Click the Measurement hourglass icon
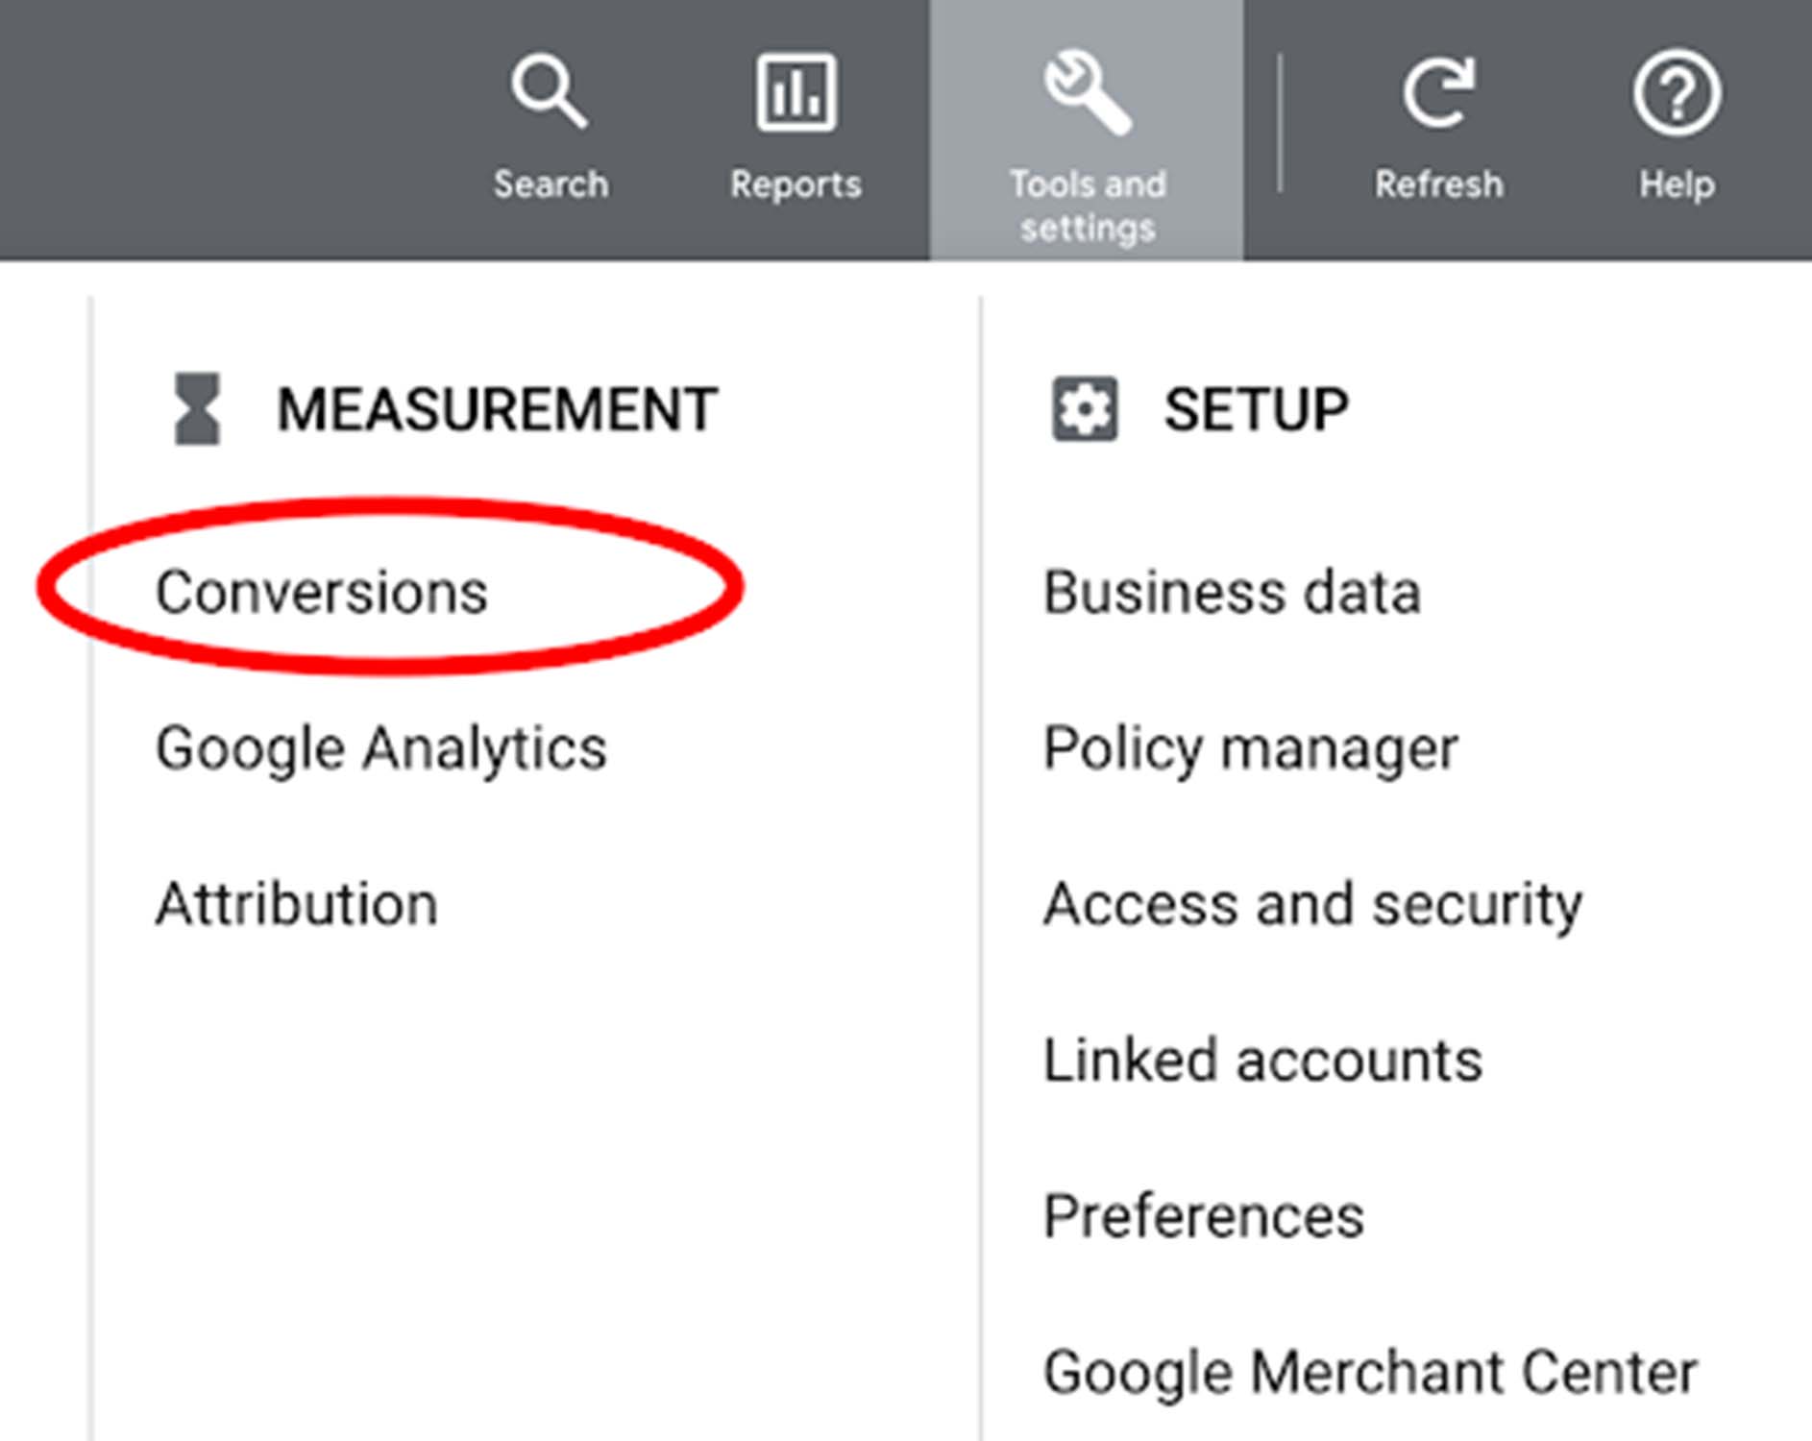The width and height of the screenshot is (1812, 1441). coord(197,409)
